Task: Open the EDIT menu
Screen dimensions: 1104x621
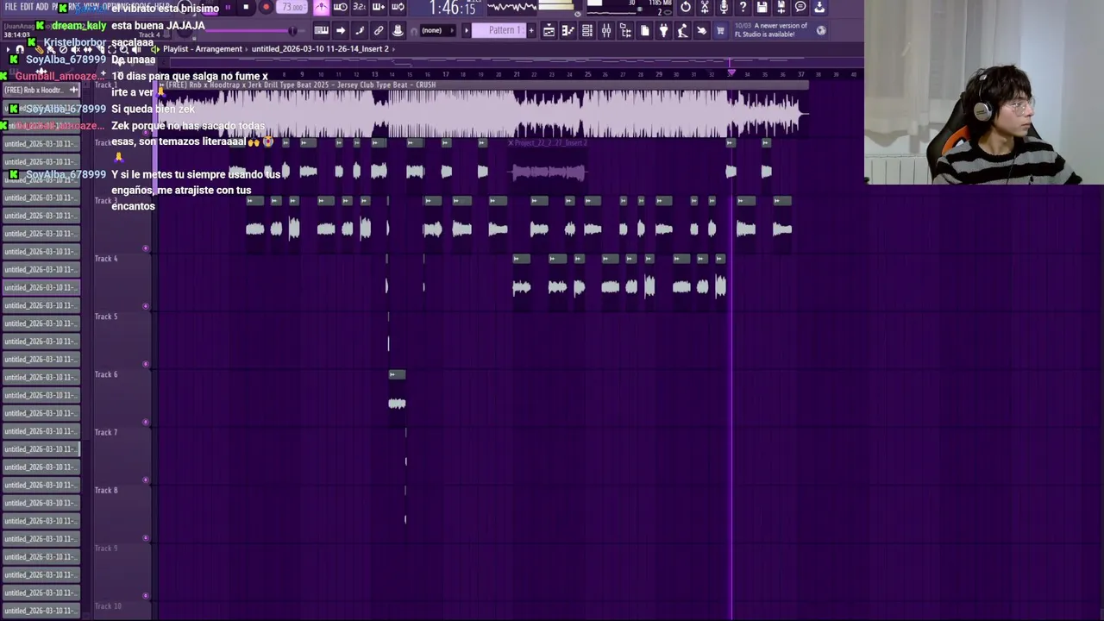Action: point(28,6)
